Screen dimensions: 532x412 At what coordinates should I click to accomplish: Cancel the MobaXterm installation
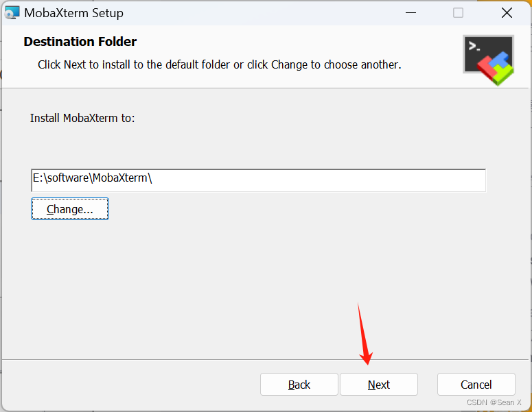point(476,384)
